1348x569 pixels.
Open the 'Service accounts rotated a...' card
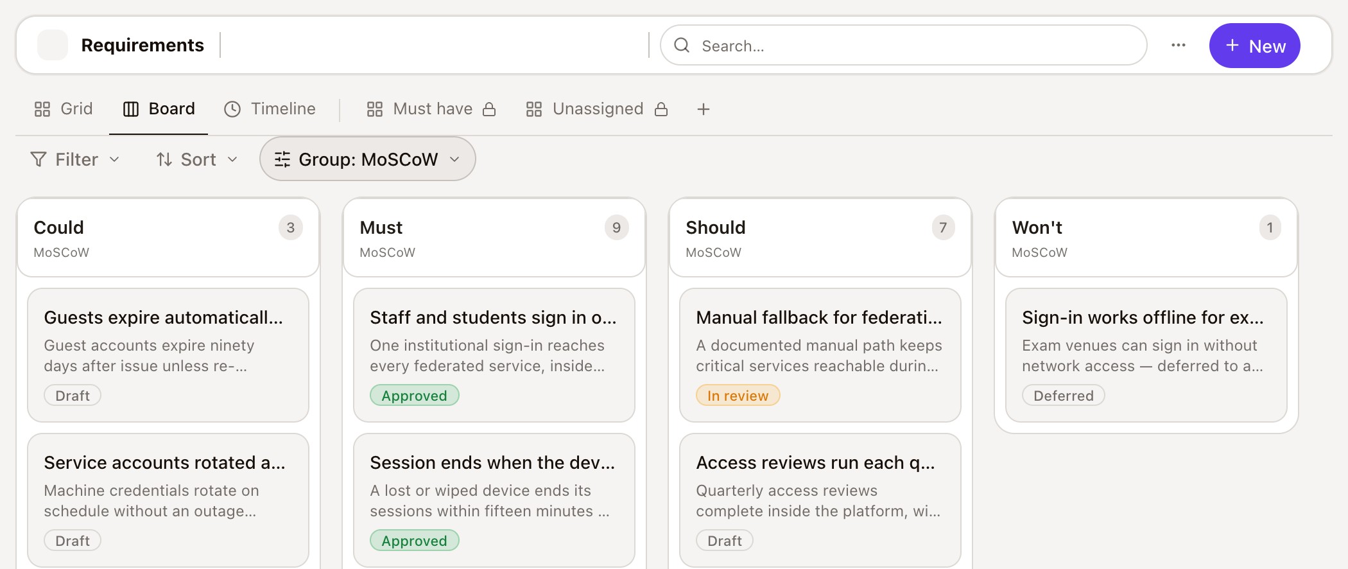click(x=168, y=500)
